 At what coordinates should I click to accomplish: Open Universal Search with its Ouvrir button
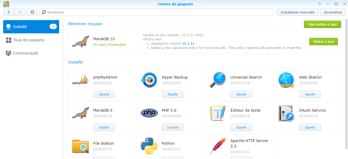tap(241, 94)
